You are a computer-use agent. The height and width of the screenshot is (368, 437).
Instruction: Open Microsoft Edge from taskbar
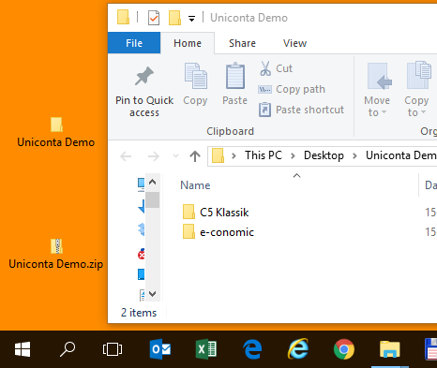click(252, 349)
